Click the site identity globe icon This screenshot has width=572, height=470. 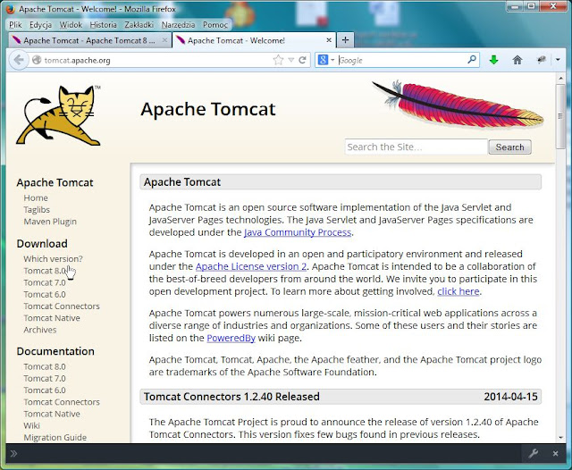[37, 60]
